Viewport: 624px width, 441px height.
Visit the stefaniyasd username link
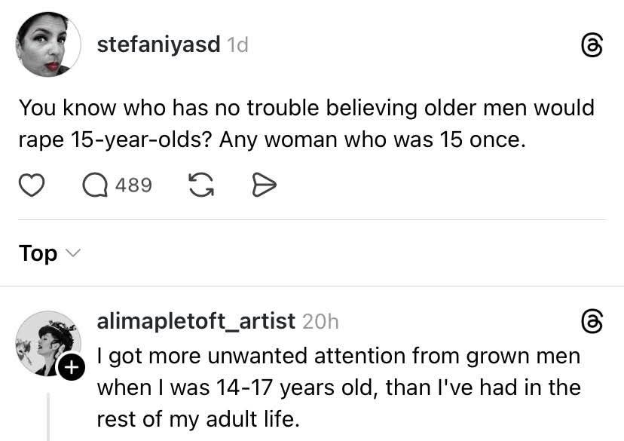click(158, 44)
